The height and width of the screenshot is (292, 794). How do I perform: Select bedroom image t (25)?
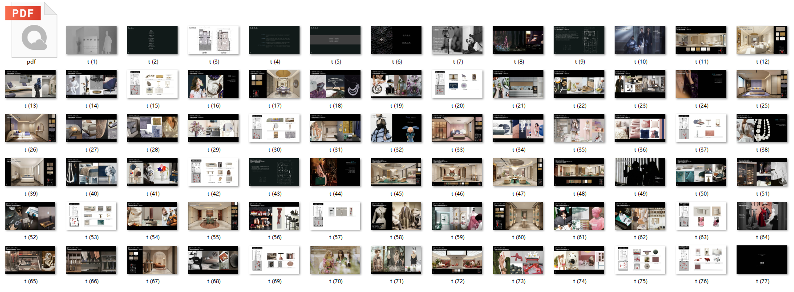click(x=762, y=84)
